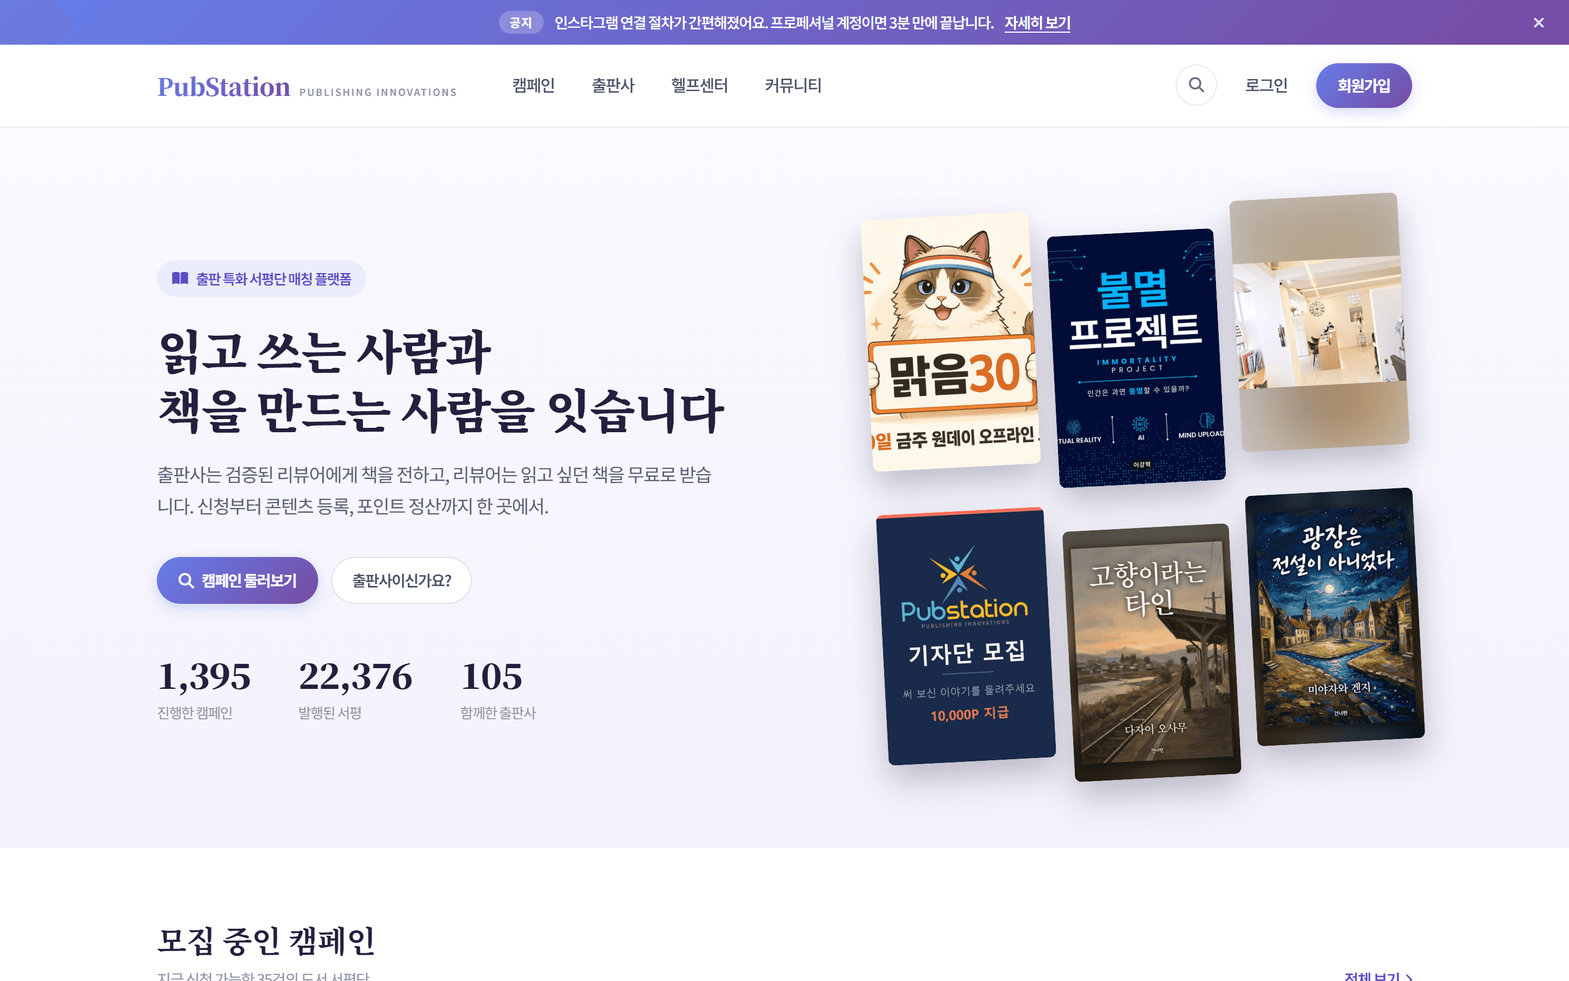Open the 고향이라는 타인 book cover
Screen dimensions: 1569x981
(1152, 652)
